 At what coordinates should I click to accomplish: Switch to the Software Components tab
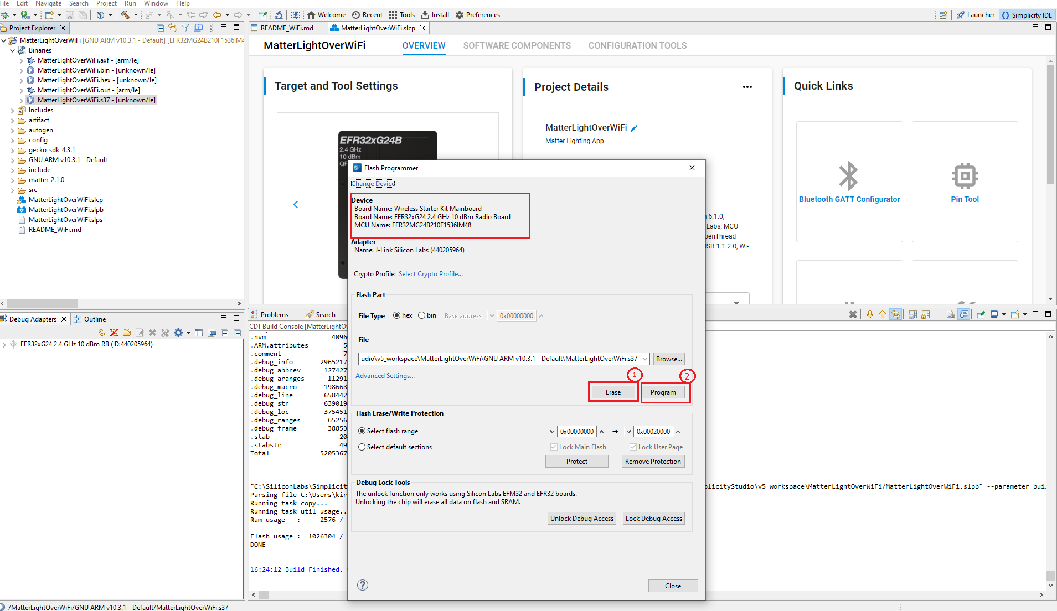pos(517,46)
